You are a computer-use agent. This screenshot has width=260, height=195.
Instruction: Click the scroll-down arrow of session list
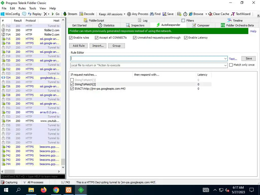click(63, 167)
